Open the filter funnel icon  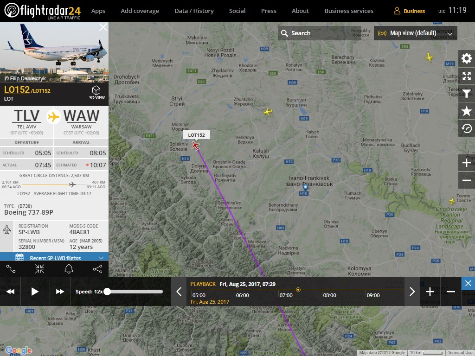coord(467,94)
